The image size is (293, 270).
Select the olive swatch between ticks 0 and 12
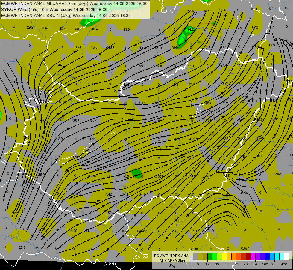pos(200,257)
